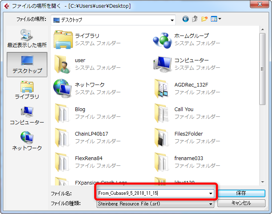
Task: Open the view menu icon in toolbar
Action: [x=214, y=19]
